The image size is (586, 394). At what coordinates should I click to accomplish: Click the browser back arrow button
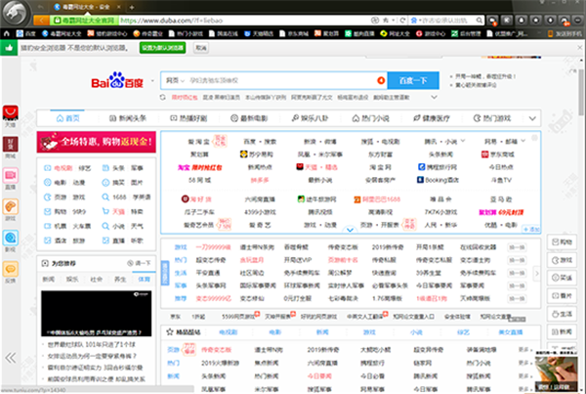(x=40, y=19)
